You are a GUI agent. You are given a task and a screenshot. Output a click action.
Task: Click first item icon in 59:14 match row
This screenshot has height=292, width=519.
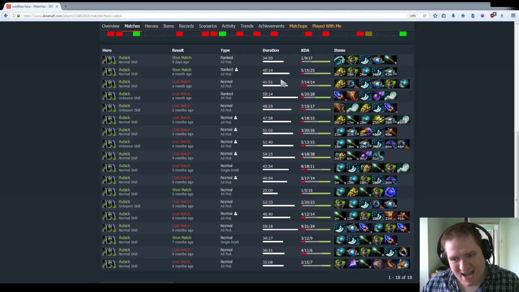(340, 96)
